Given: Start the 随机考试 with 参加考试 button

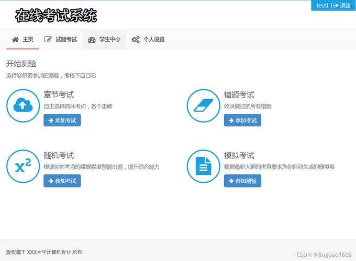Looking at the screenshot, I should [62, 181].
